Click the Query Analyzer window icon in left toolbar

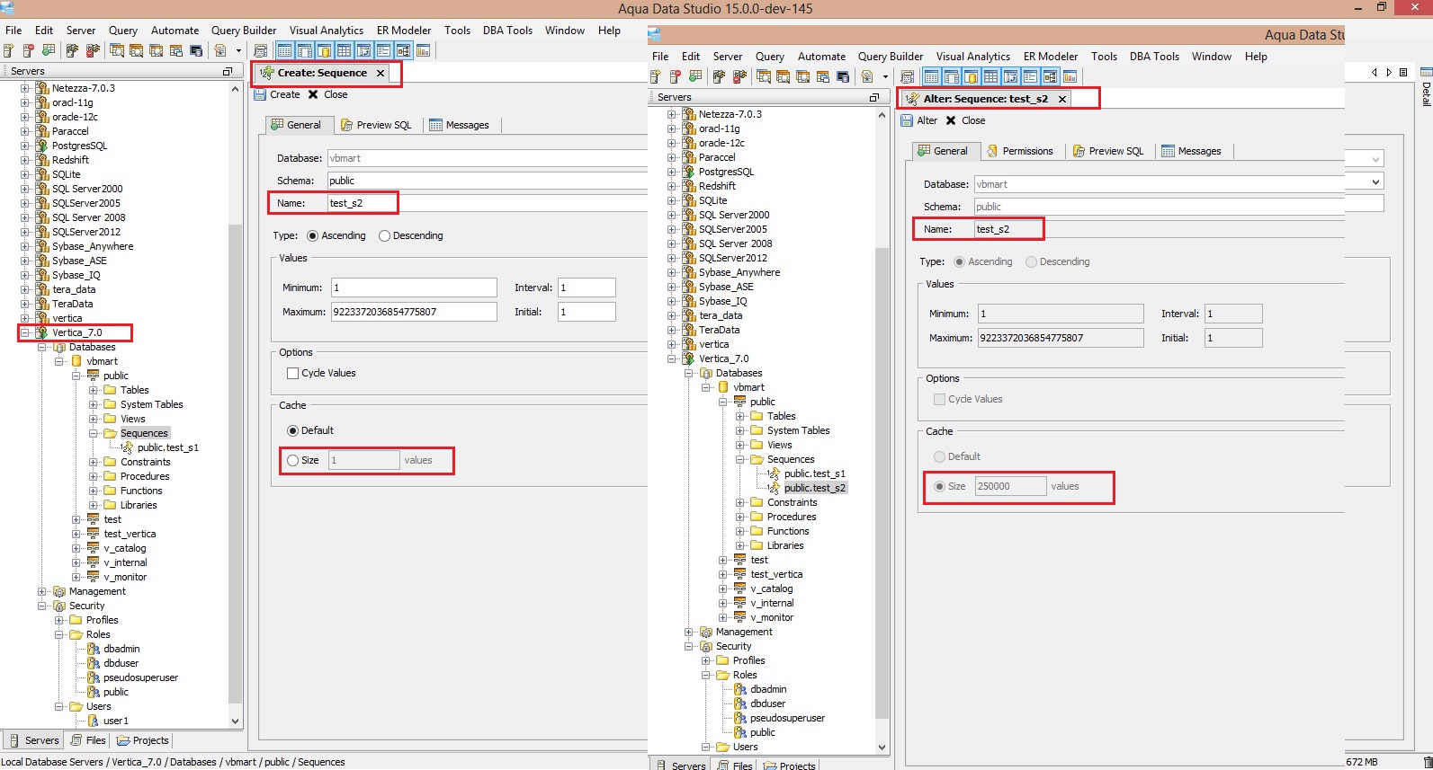(x=117, y=51)
